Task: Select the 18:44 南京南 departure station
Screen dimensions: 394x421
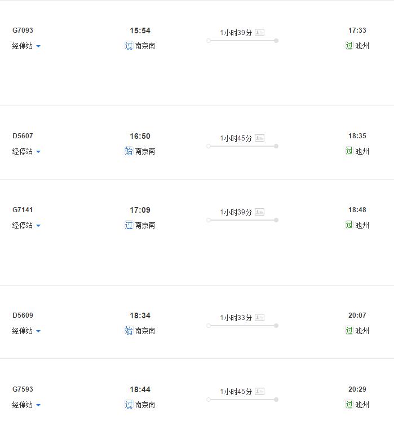Action: point(145,405)
